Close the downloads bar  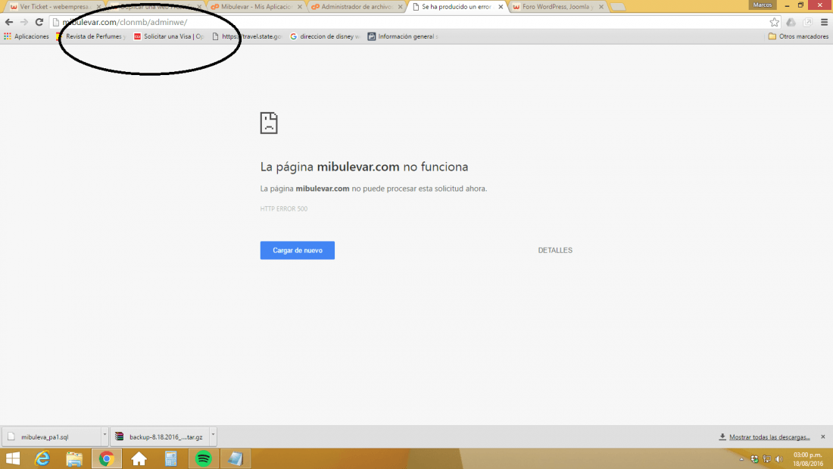823,436
